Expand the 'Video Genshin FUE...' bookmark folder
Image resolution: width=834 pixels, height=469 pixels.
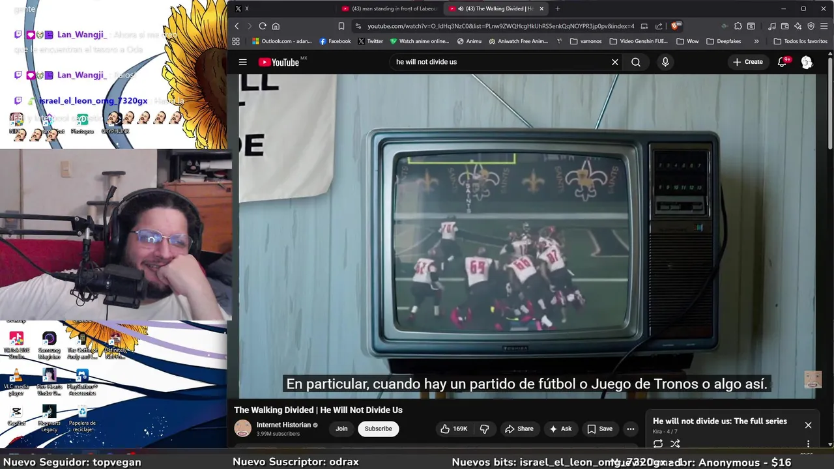click(639, 41)
